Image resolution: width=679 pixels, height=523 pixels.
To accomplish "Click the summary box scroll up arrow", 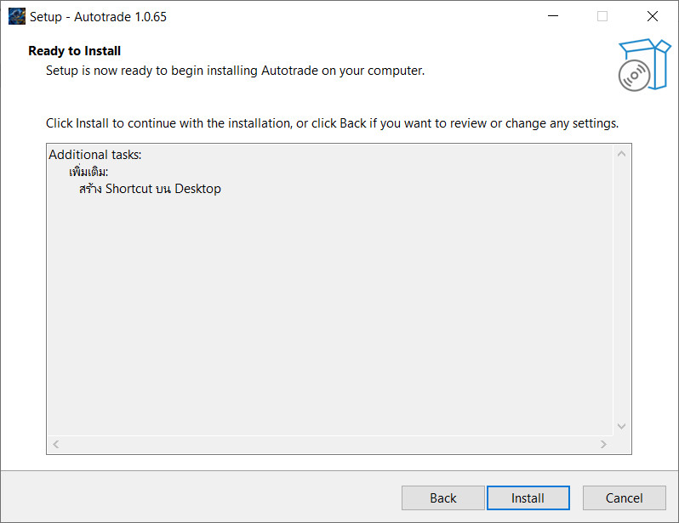I will point(621,154).
